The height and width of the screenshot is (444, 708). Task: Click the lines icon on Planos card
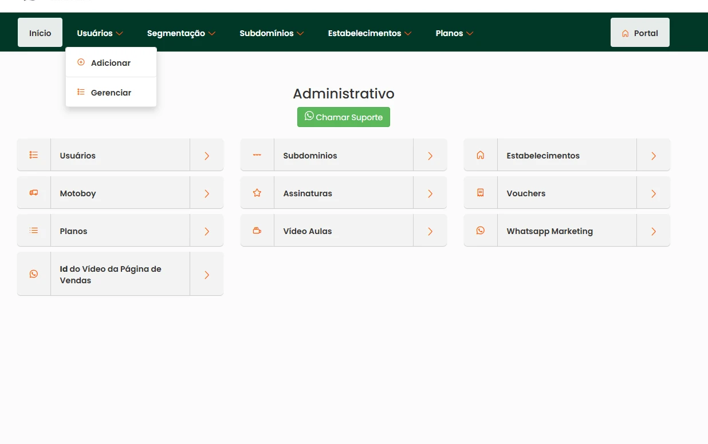[34, 231]
